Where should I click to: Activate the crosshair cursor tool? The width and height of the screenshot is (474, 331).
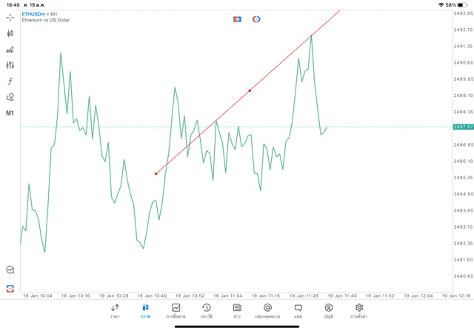coord(10,17)
